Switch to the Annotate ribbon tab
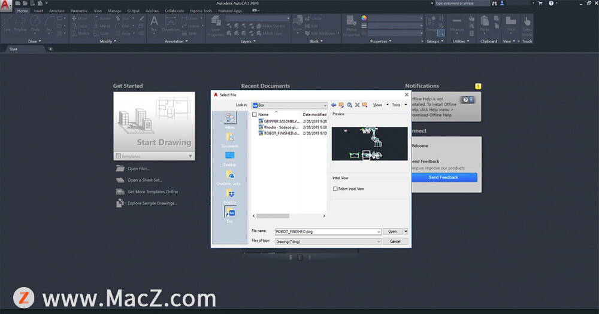This screenshot has width=599, height=314. (57, 11)
